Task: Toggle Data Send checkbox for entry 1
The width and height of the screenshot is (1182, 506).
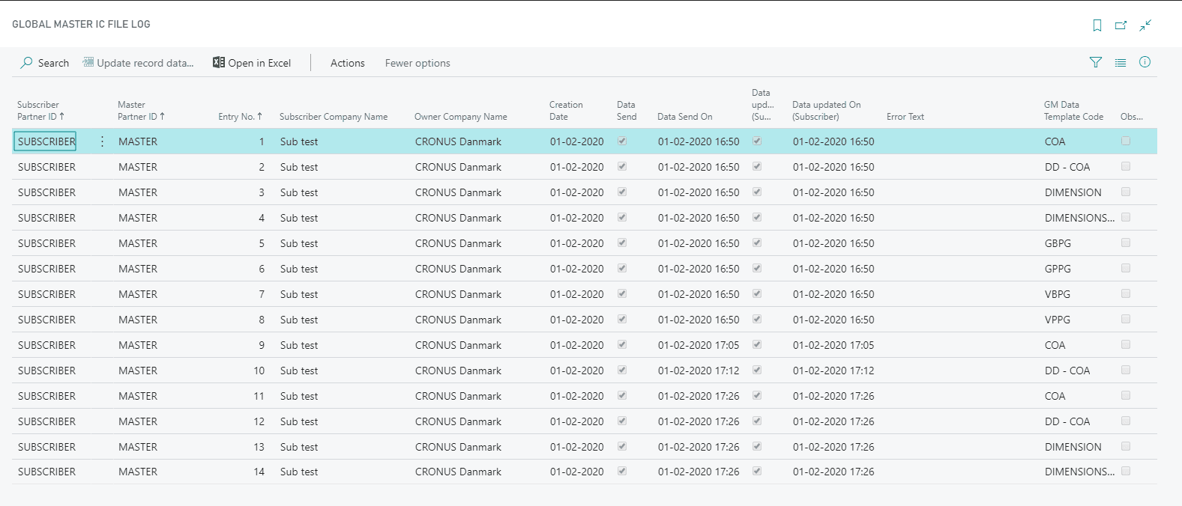Action: click(622, 141)
